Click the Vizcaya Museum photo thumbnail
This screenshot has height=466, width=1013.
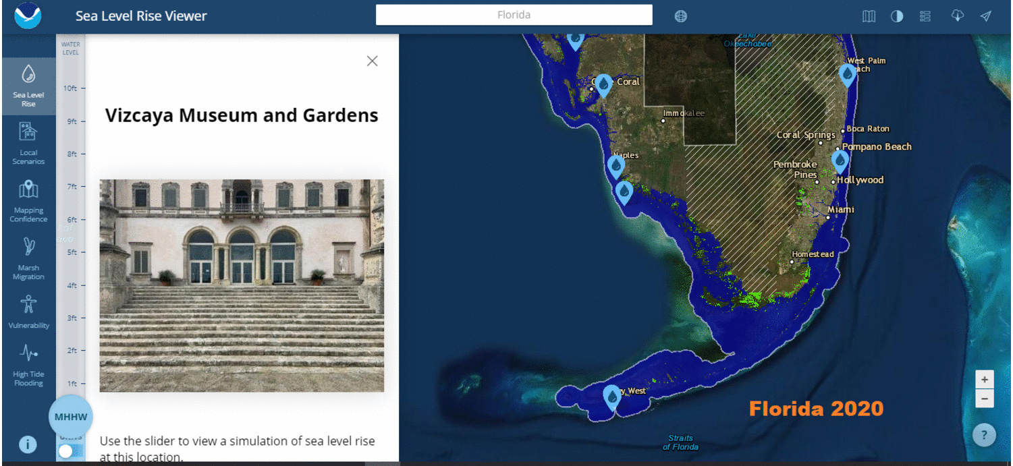242,285
